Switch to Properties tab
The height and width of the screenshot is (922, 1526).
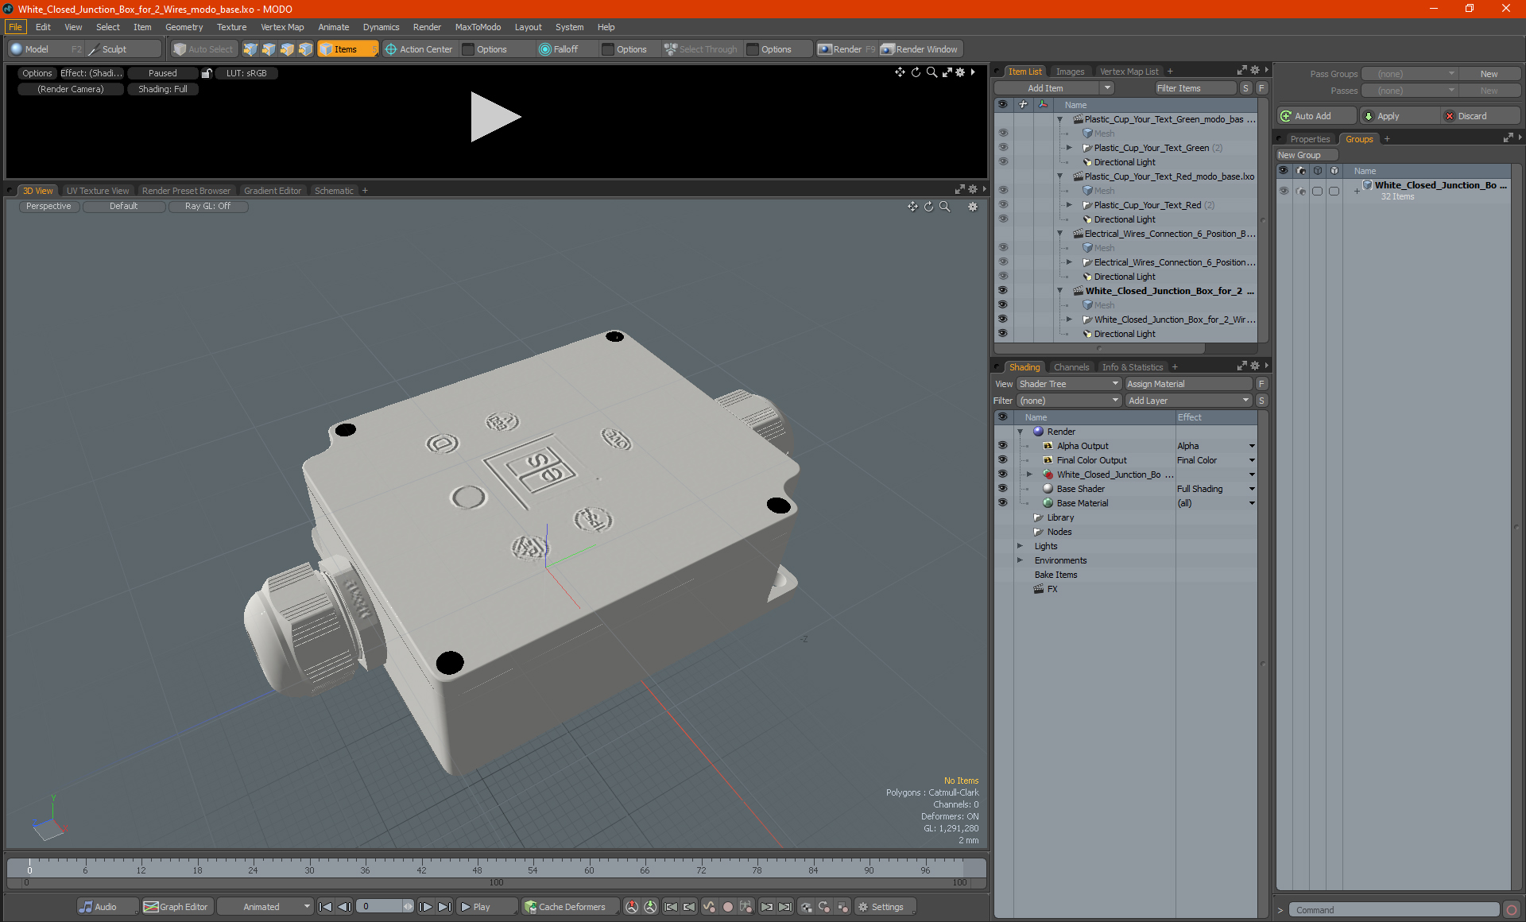click(x=1309, y=139)
